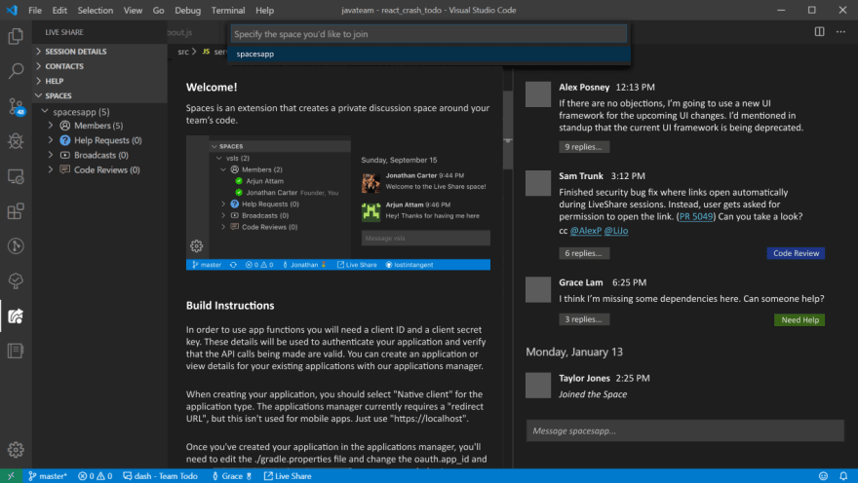The width and height of the screenshot is (858, 483).
Task: Open Source Control view with the 48 badge
Action: click(x=16, y=106)
